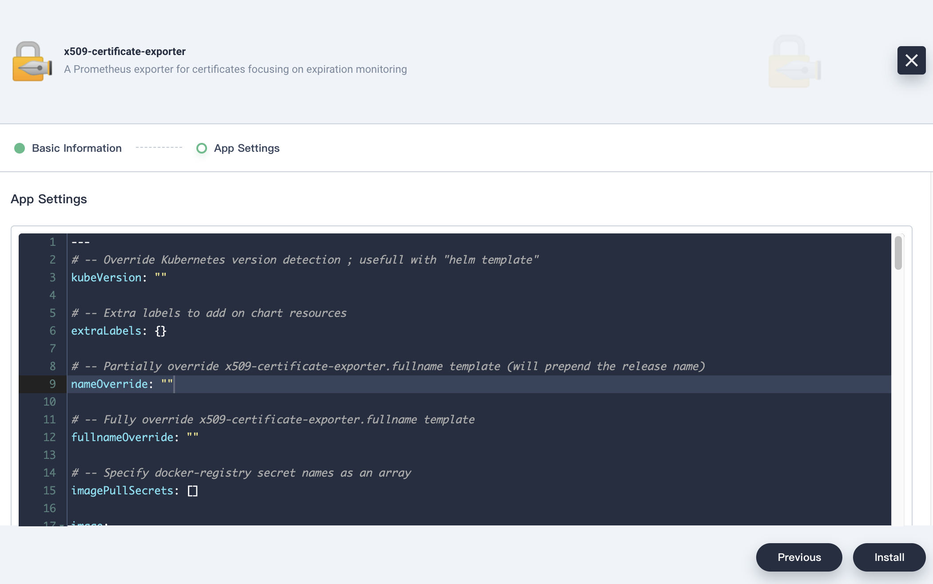The image size is (933, 584).
Task: Click the green dot next to Basic Information
Action: click(20, 148)
